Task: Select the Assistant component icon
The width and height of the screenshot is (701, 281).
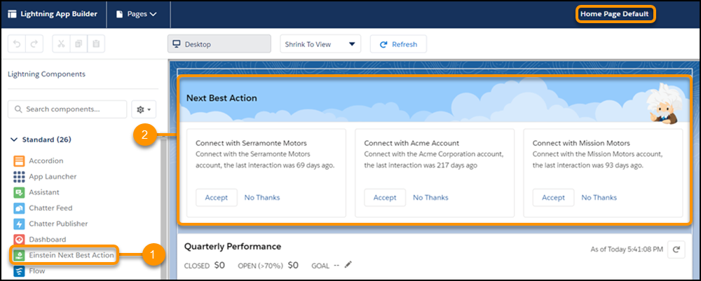Action: point(19,192)
